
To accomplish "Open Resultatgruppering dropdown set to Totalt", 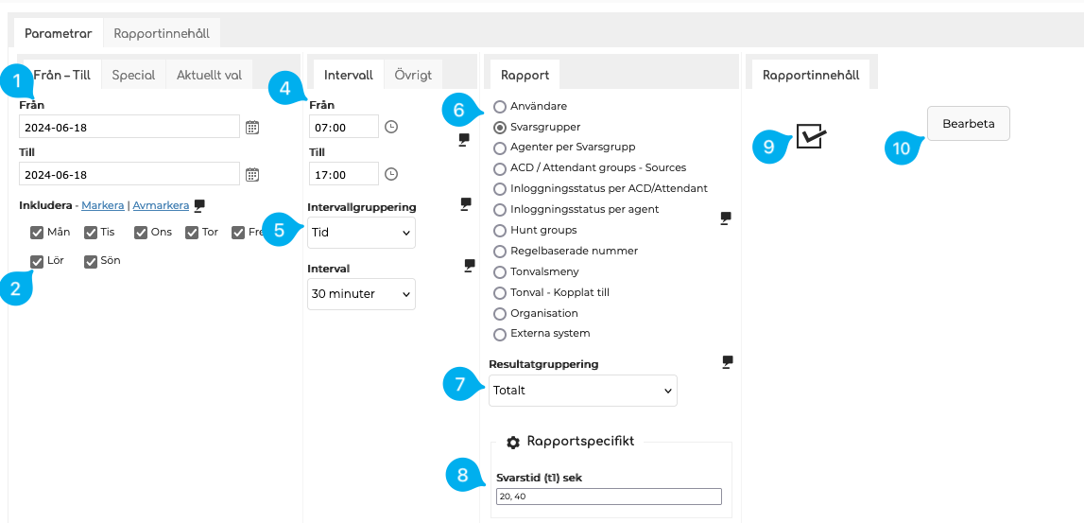I will point(582,391).
